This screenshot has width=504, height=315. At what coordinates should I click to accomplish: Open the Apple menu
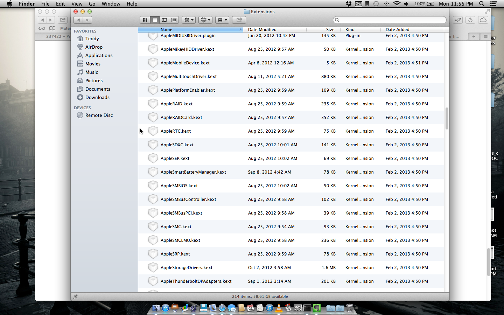pyautogui.click(x=9, y=4)
